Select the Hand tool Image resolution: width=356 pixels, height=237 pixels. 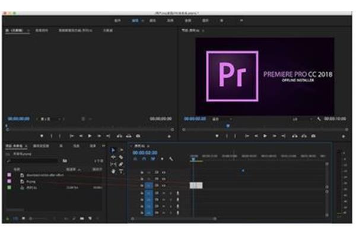113,171
